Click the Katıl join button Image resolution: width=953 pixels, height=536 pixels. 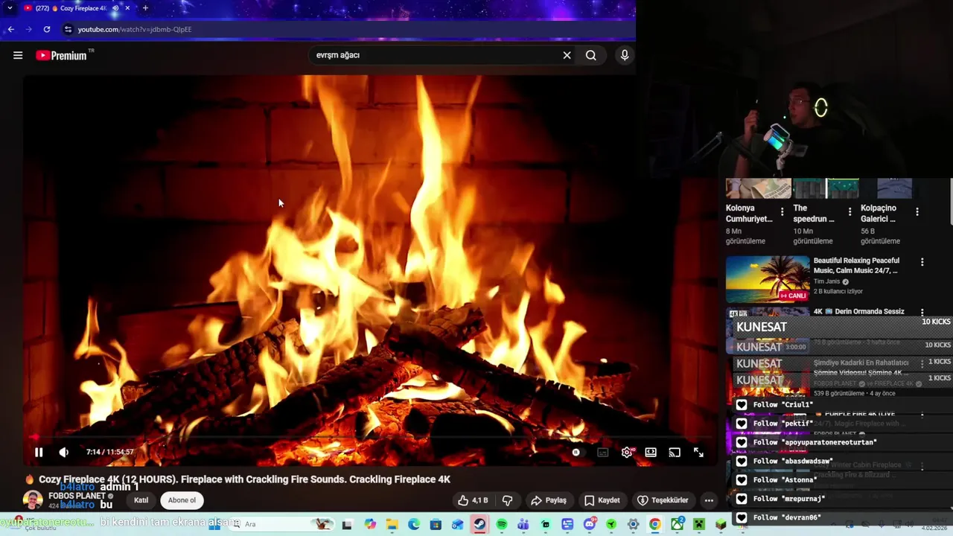click(141, 500)
